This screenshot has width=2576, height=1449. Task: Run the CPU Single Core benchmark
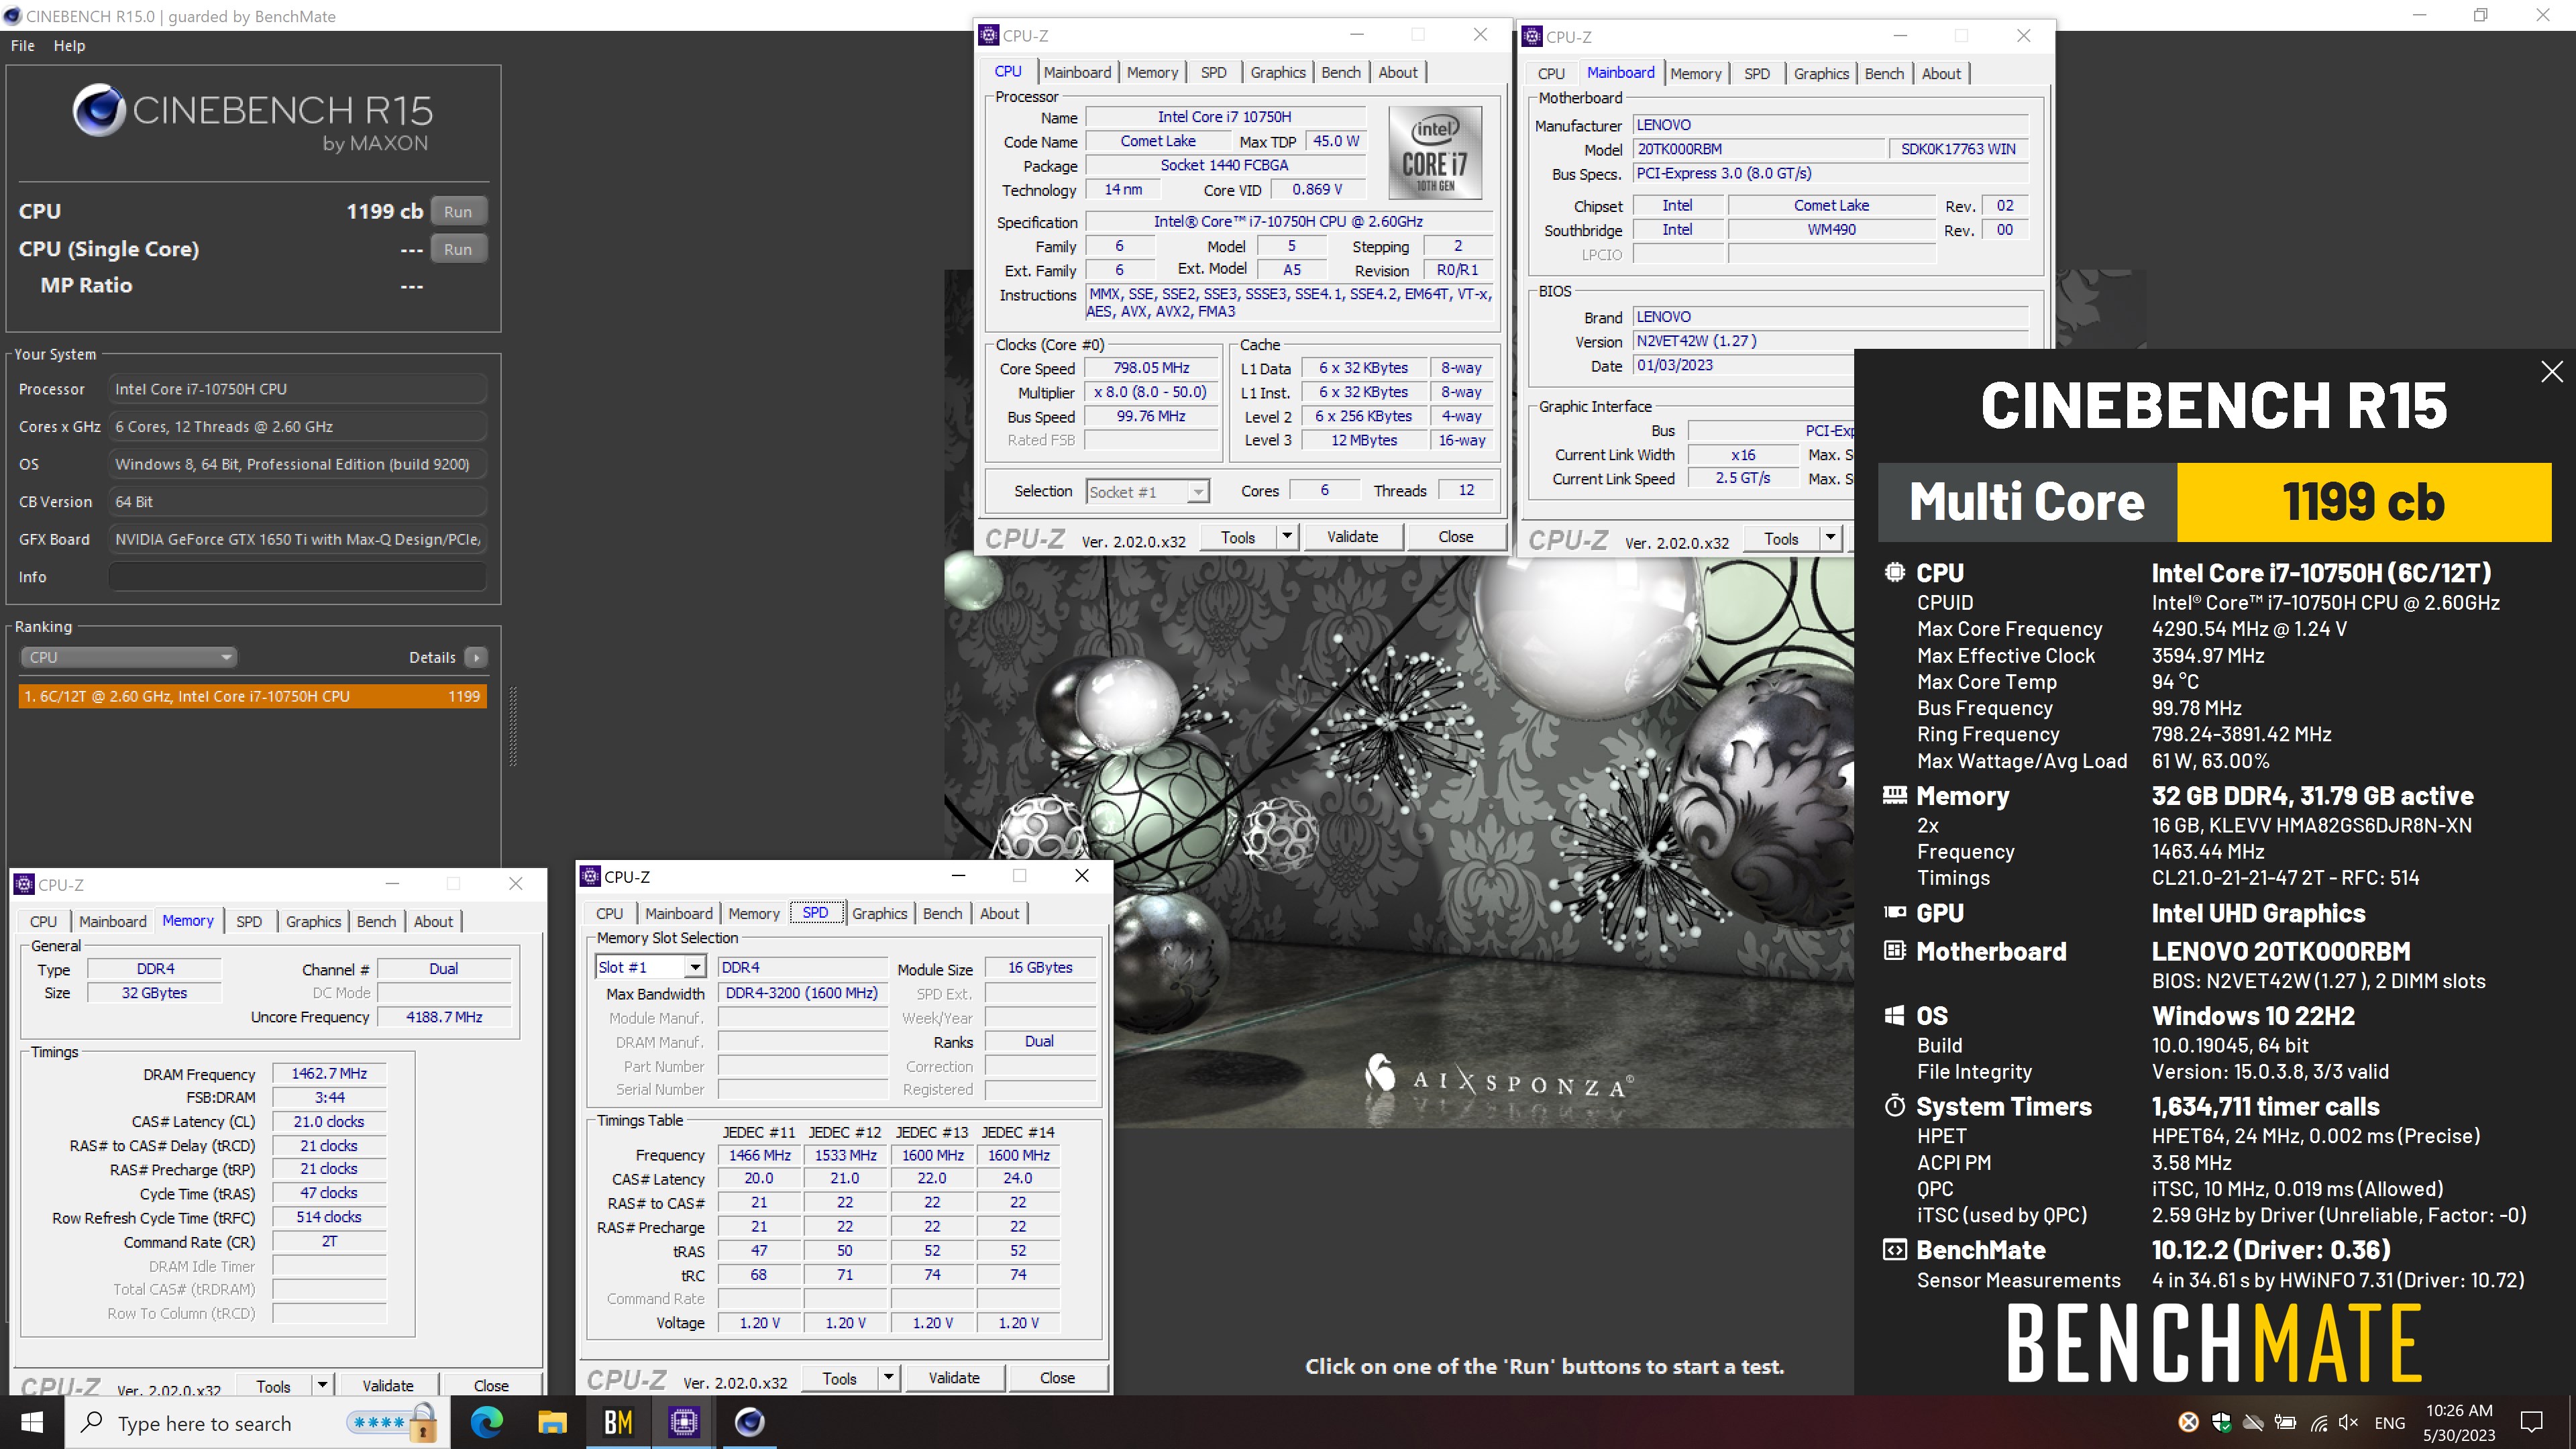458,249
